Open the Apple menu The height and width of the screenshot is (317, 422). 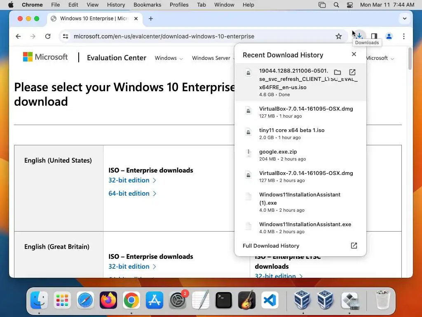(x=11, y=5)
